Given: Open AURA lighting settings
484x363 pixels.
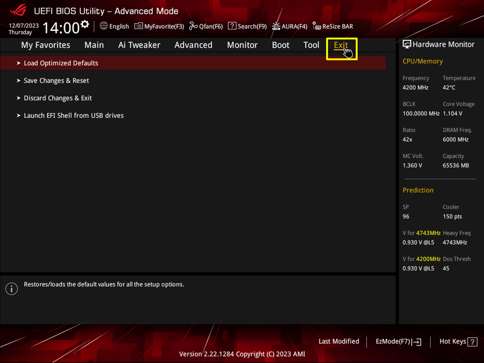Looking at the screenshot, I should (290, 26).
